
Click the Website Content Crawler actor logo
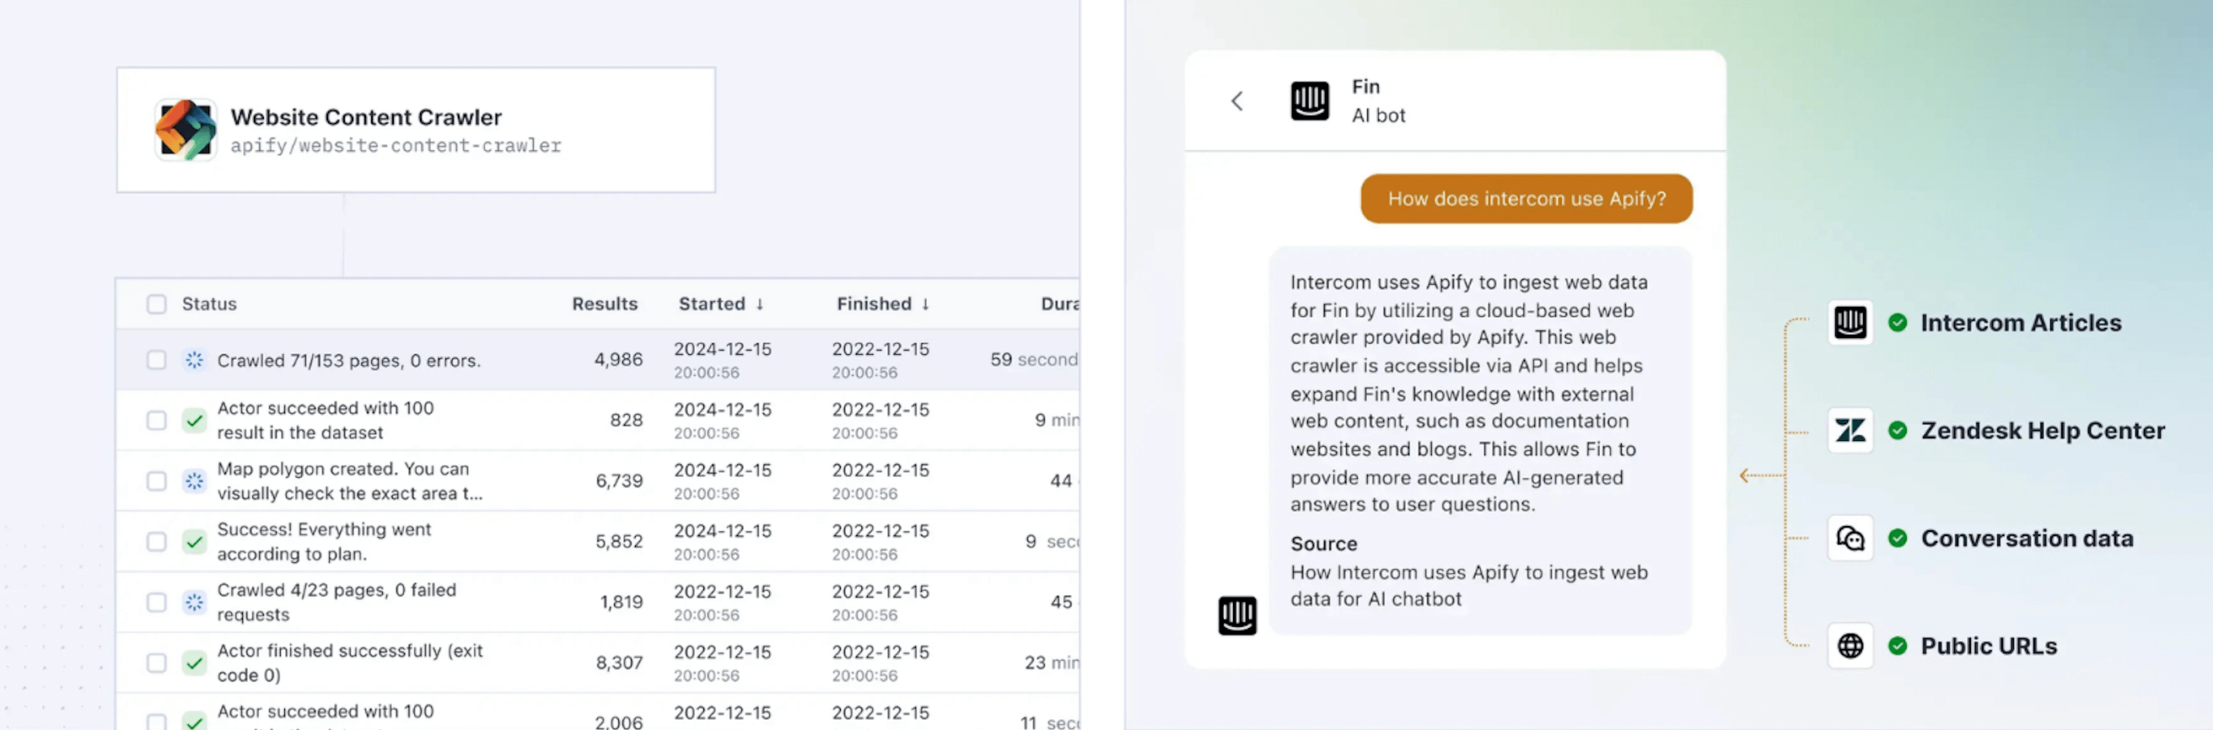pyautogui.click(x=186, y=130)
